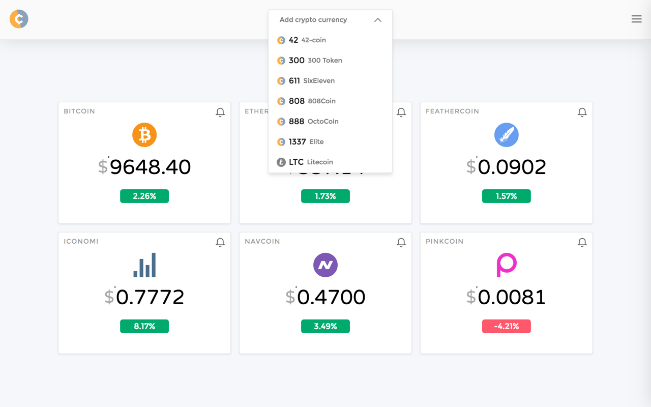The height and width of the screenshot is (407, 651).
Task: Click the purple Navcoin logo
Action: (325, 265)
